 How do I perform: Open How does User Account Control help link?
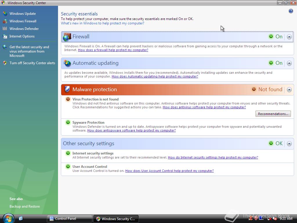[x=169, y=171]
